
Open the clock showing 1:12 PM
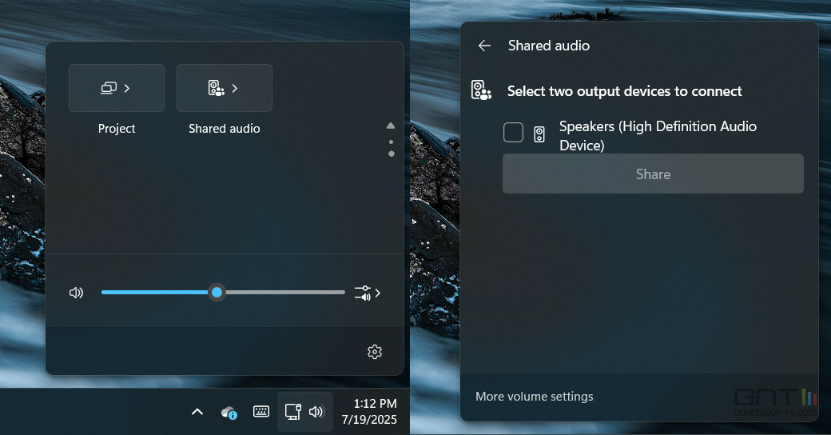[x=376, y=404]
